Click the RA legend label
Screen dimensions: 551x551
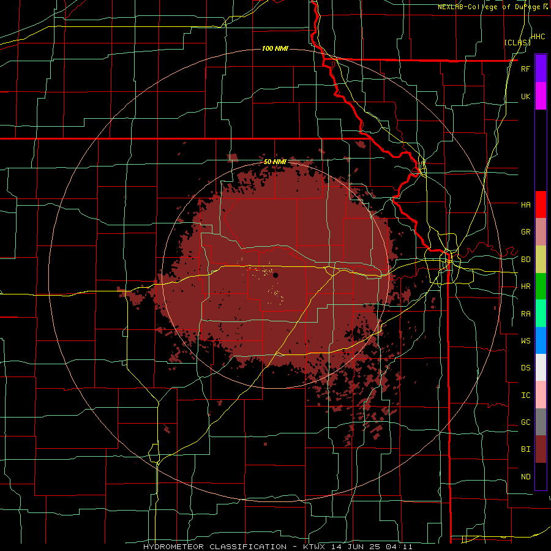click(x=525, y=314)
